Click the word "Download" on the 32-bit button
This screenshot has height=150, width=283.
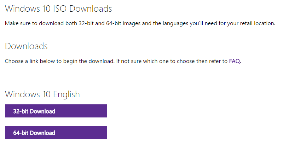point(42,111)
